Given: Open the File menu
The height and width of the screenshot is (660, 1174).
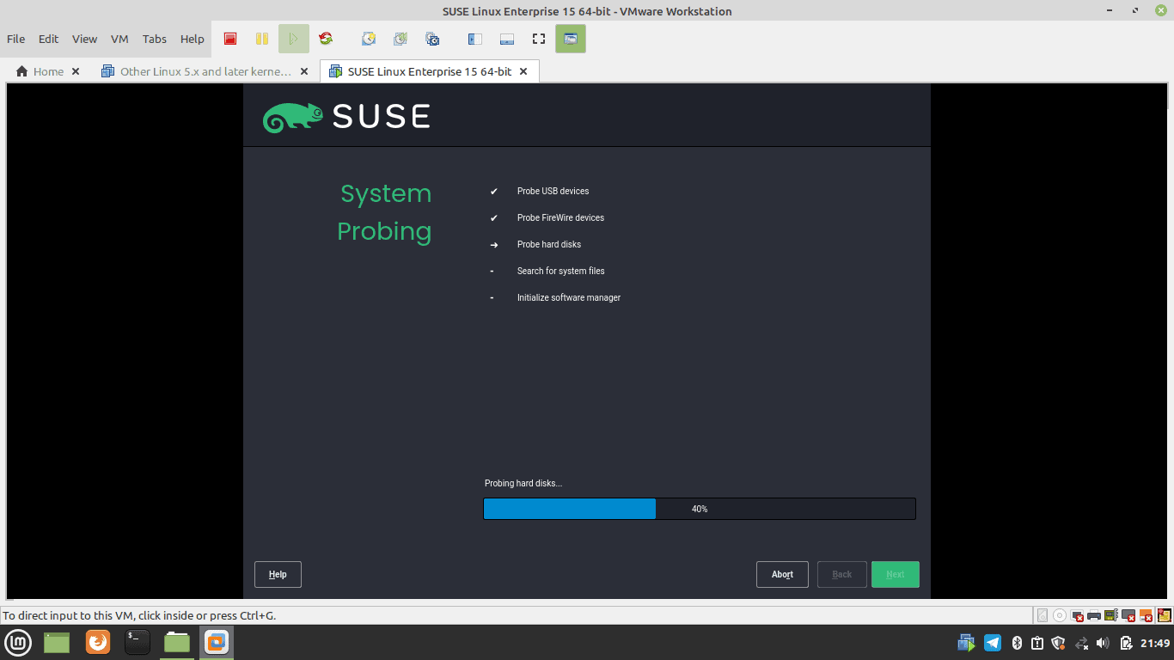Looking at the screenshot, I should click(16, 39).
